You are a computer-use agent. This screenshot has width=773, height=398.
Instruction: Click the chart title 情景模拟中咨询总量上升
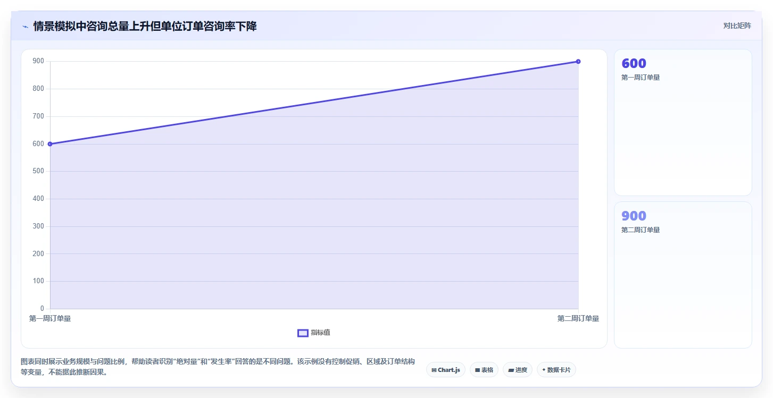coord(145,26)
